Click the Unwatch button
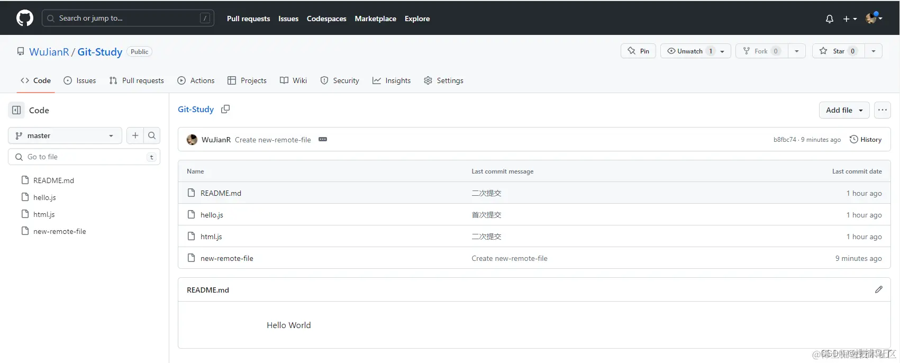Viewport: 900px width, 363px height. (x=688, y=51)
